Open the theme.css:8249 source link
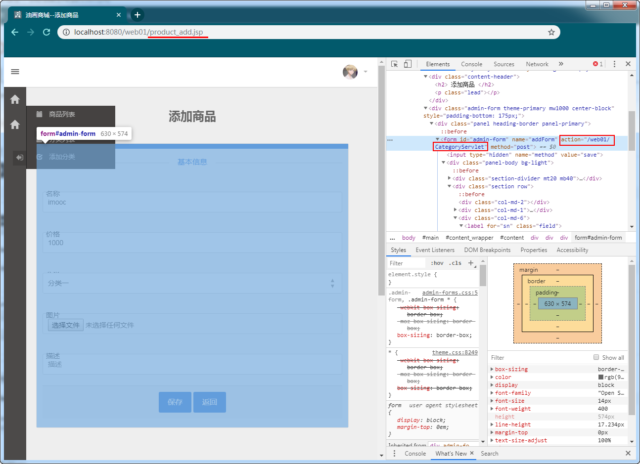Viewport: 640px width, 464px height. coord(455,352)
